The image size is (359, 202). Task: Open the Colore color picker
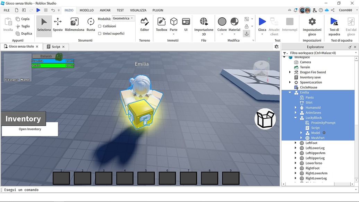point(222,24)
